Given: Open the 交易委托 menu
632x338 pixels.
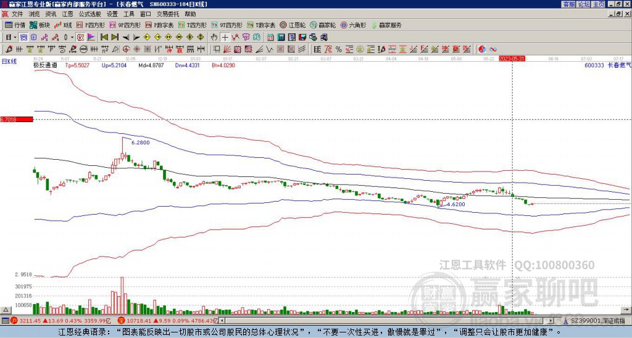Looking at the screenshot, I should click(168, 14).
